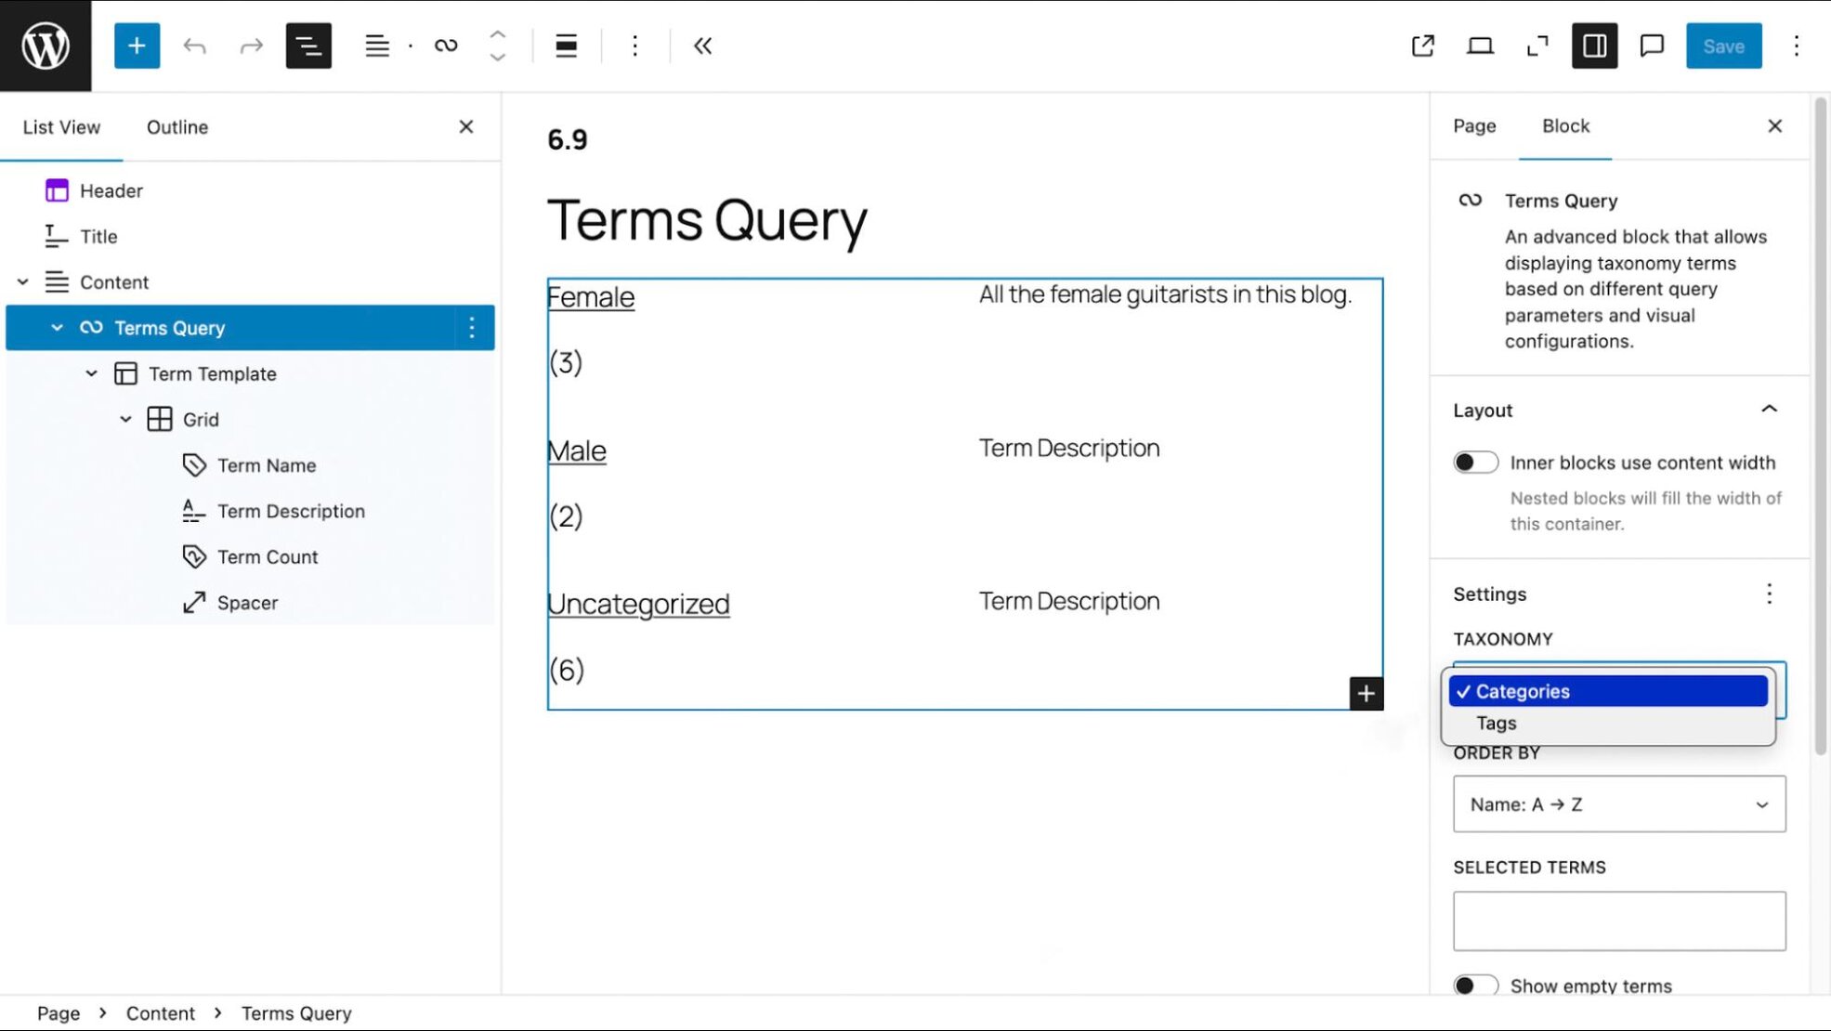Open Content from the bottom breadcrumb
Image resolution: width=1831 pixels, height=1031 pixels.
(x=161, y=1012)
